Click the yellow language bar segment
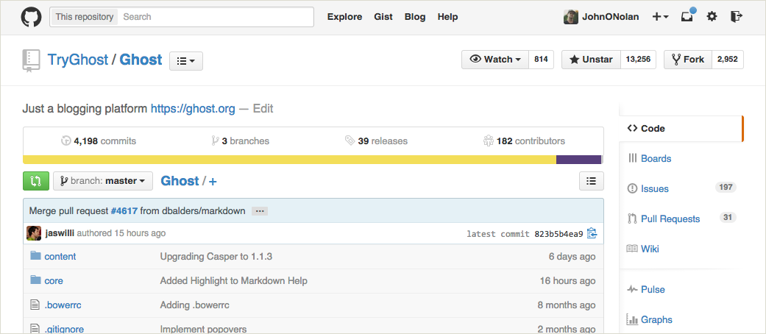The height and width of the screenshot is (334, 766). tap(289, 160)
